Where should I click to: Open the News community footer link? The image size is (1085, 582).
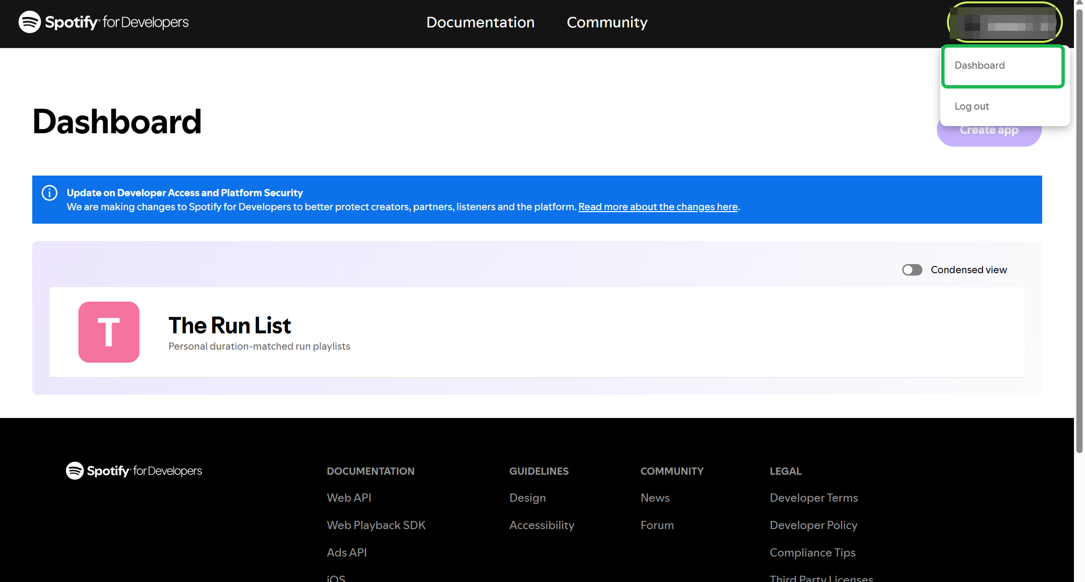tap(655, 498)
